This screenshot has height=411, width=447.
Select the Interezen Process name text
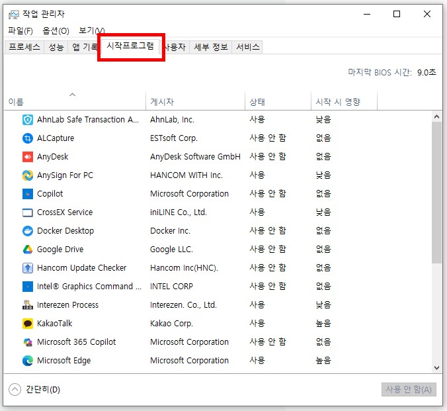[x=68, y=305]
